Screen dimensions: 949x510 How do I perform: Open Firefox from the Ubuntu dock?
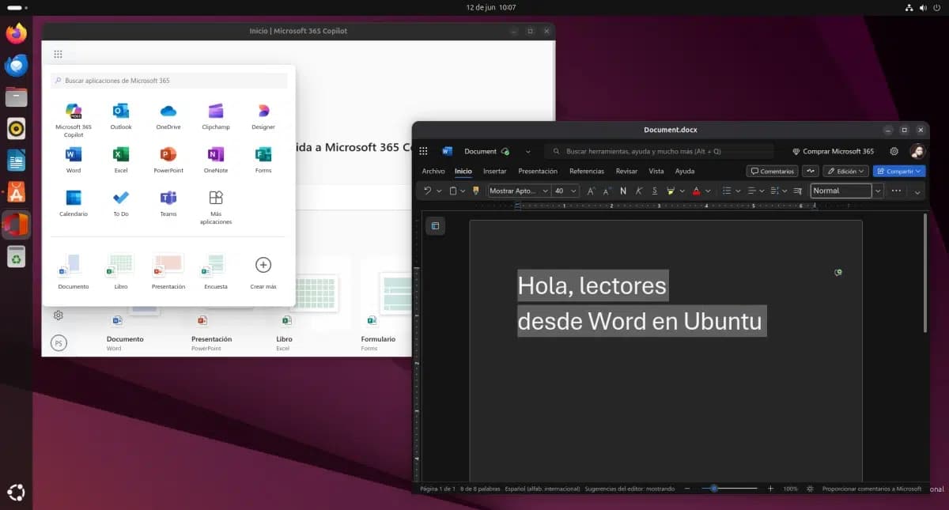pos(16,33)
